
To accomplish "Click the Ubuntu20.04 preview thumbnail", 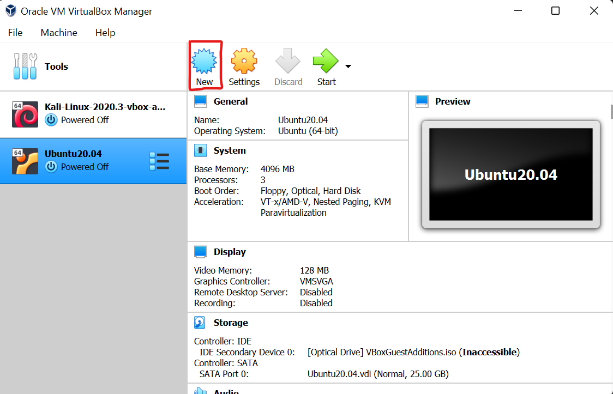I will coord(510,174).
